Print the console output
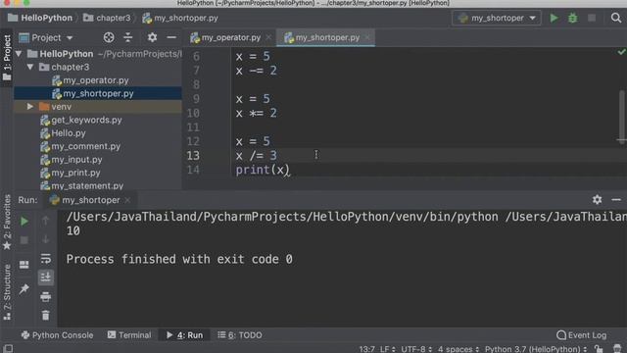Viewport: 627px width, 353px height. click(x=46, y=296)
